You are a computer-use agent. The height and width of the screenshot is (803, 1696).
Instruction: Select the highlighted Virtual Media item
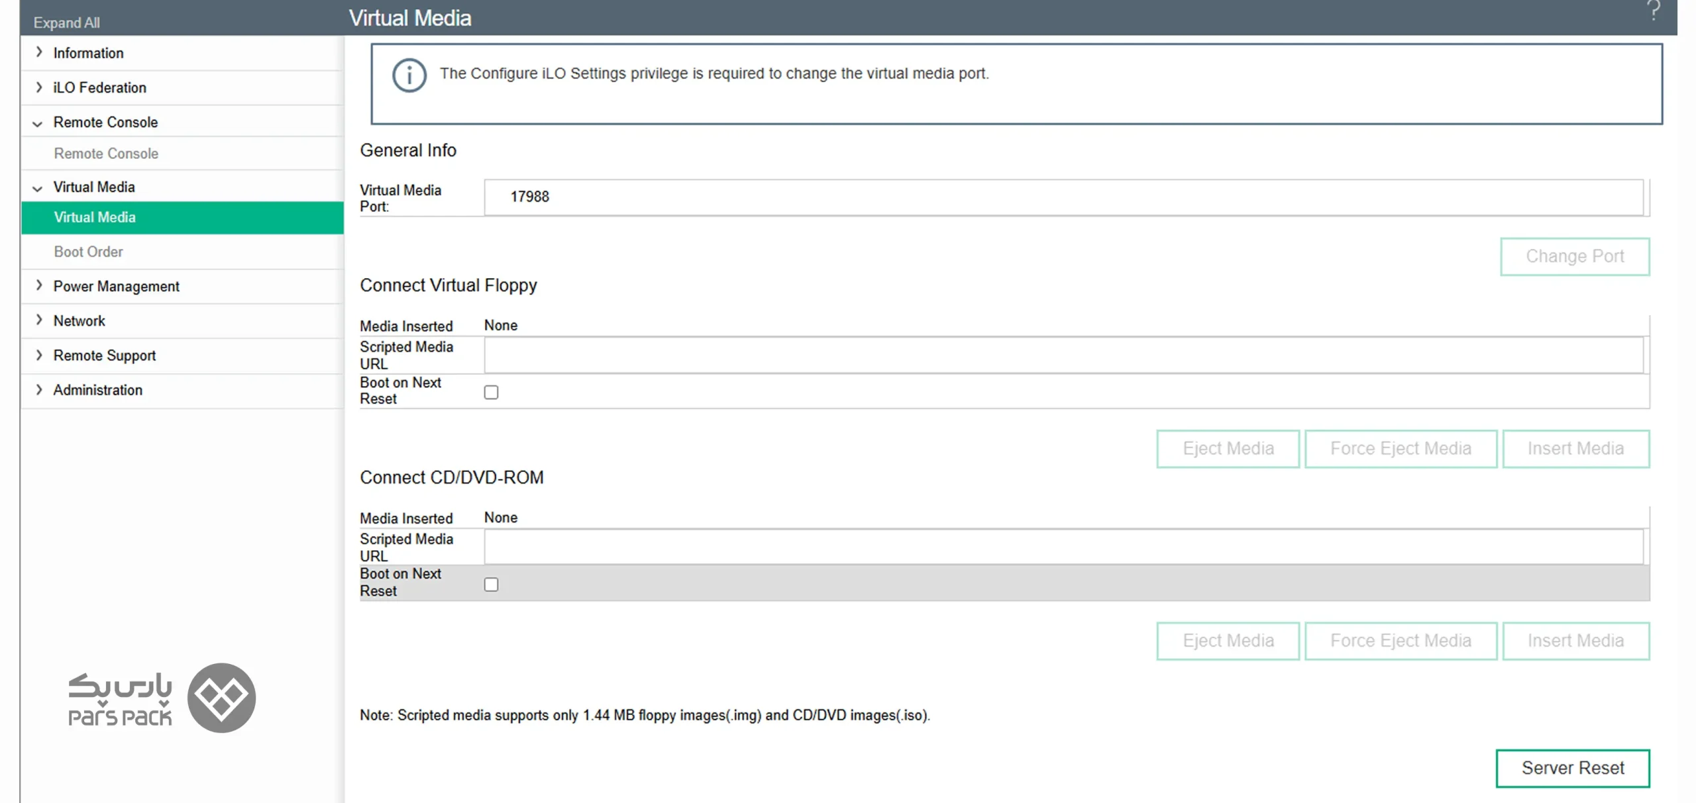(x=182, y=218)
